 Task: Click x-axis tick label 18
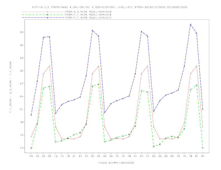click(x=68, y=156)
